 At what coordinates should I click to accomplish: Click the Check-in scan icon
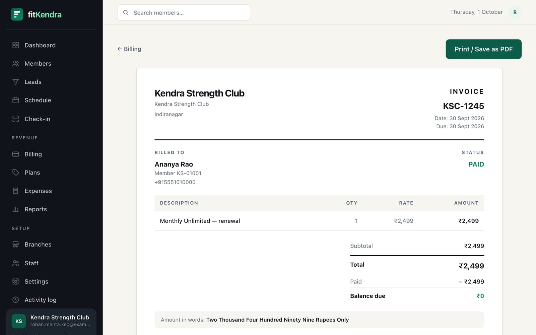coord(15,119)
